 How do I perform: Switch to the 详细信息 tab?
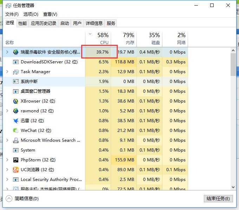(x=94, y=23)
